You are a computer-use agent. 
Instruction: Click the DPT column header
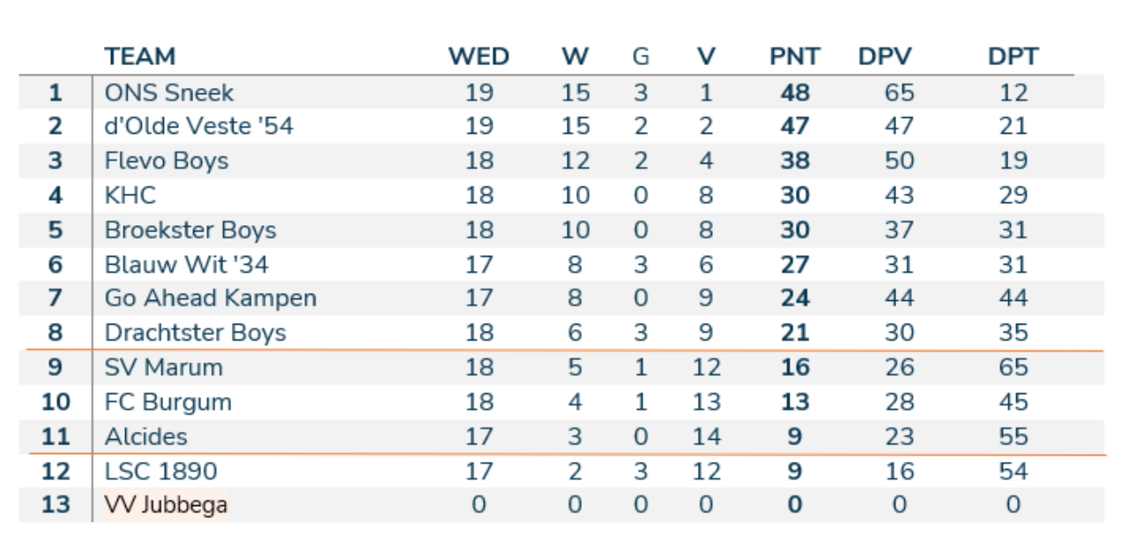[x=1013, y=57]
